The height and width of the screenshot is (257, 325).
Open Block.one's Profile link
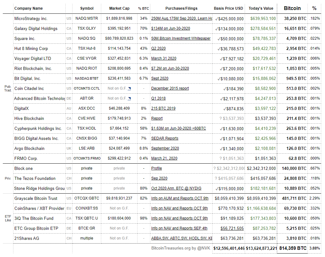pyautogui.click(x=157, y=168)
